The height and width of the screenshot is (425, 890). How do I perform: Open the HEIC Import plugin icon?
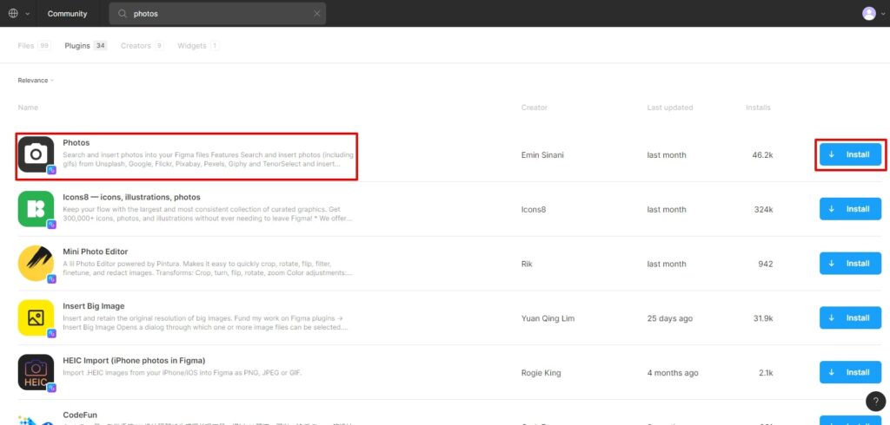tap(36, 372)
